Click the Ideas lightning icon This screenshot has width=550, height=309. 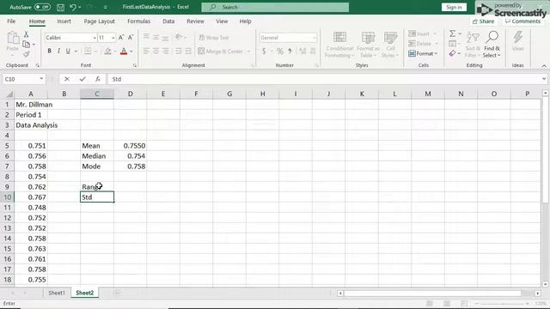coord(517,41)
